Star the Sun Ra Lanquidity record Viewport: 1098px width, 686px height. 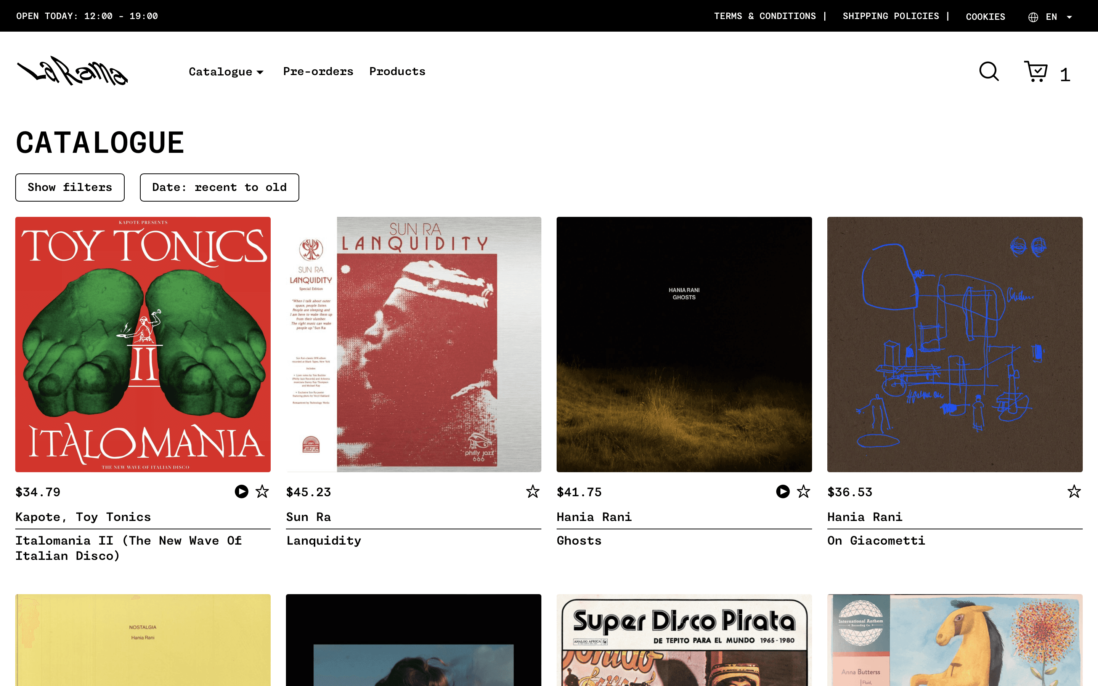pos(533,491)
